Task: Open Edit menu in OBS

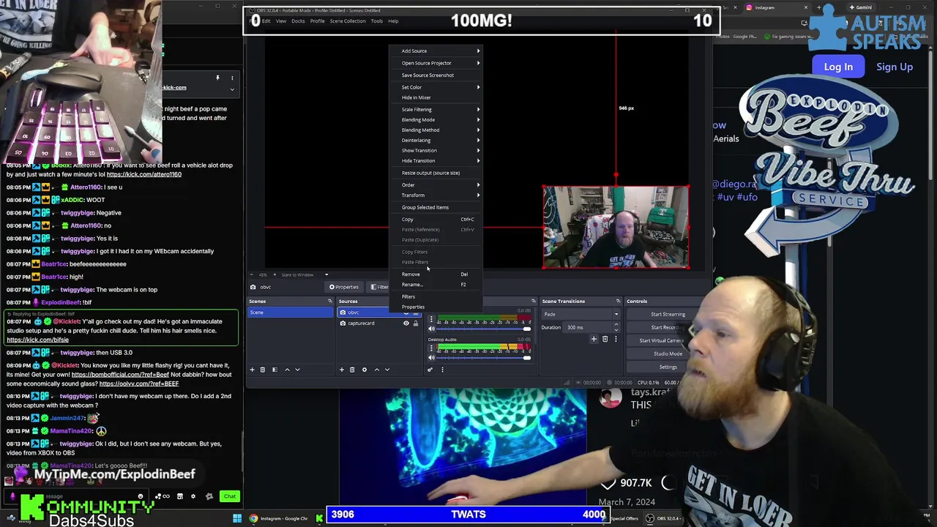Action: point(266,21)
